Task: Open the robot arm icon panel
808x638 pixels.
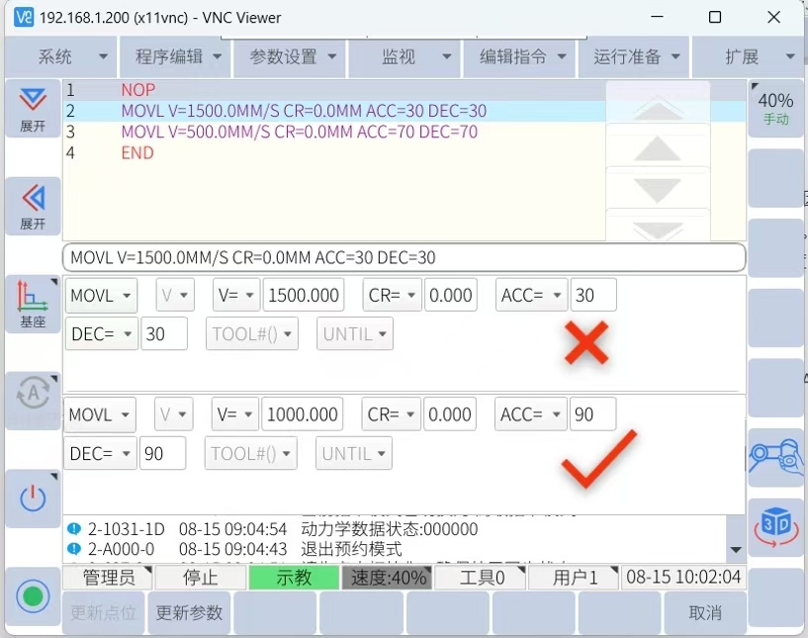Action: [x=775, y=457]
